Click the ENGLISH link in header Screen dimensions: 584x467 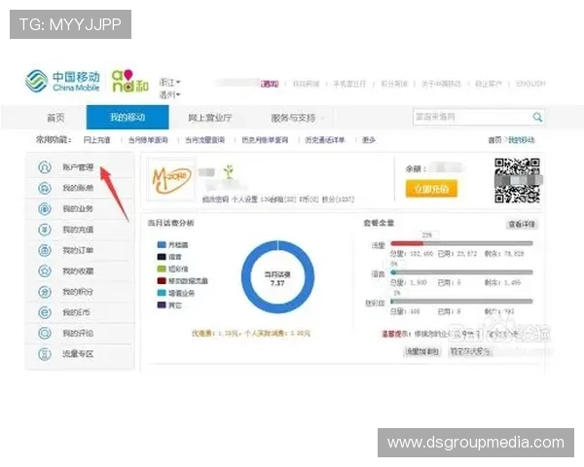click(530, 84)
